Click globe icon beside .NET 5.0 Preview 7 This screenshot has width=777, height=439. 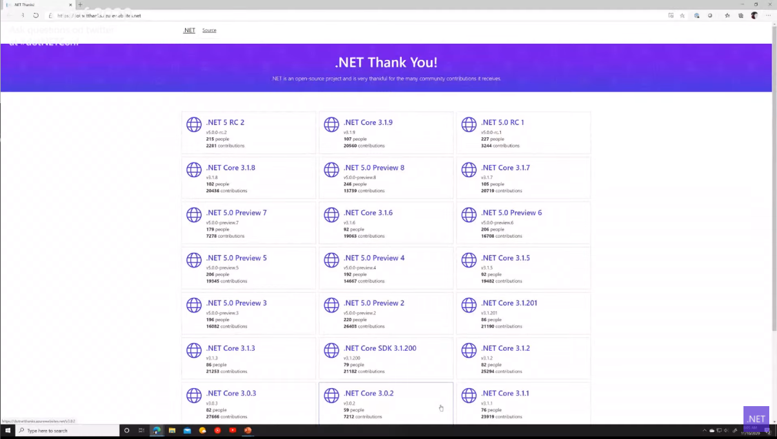[194, 215]
